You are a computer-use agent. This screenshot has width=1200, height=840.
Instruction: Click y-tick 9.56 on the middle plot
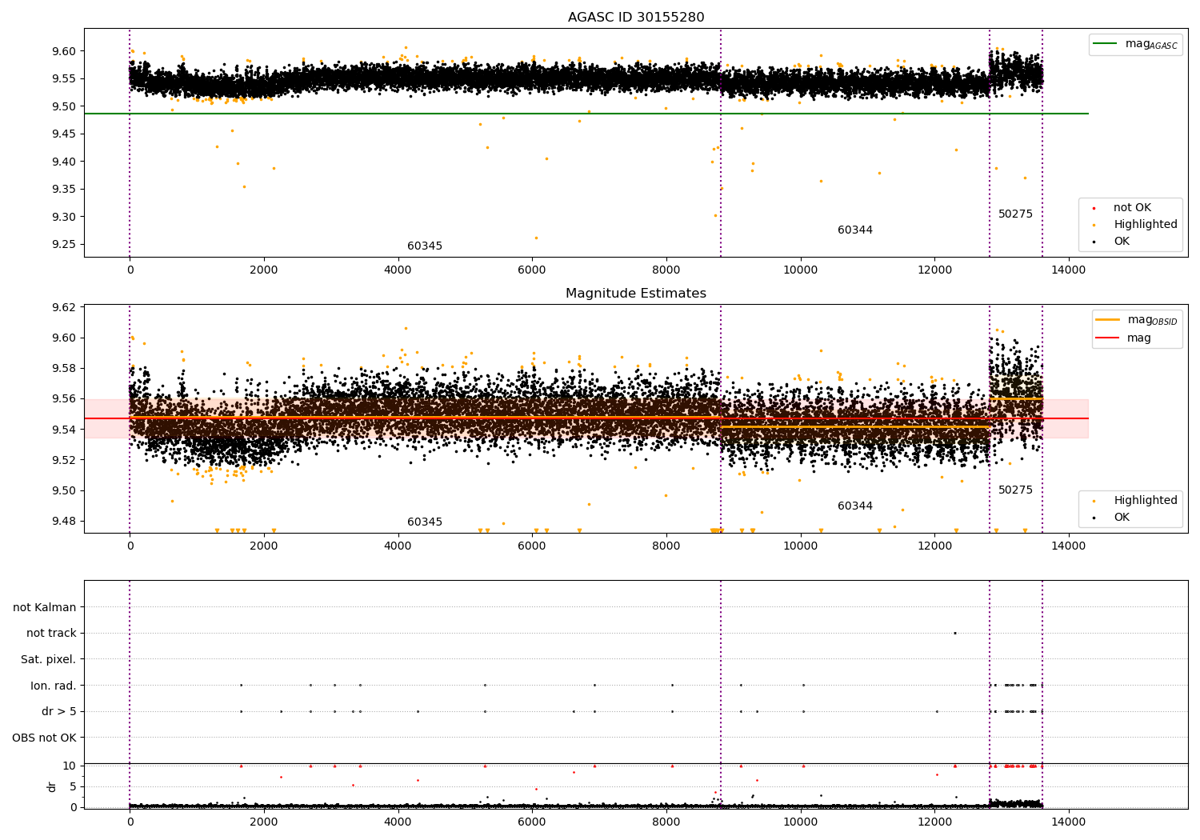[x=62, y=399]
